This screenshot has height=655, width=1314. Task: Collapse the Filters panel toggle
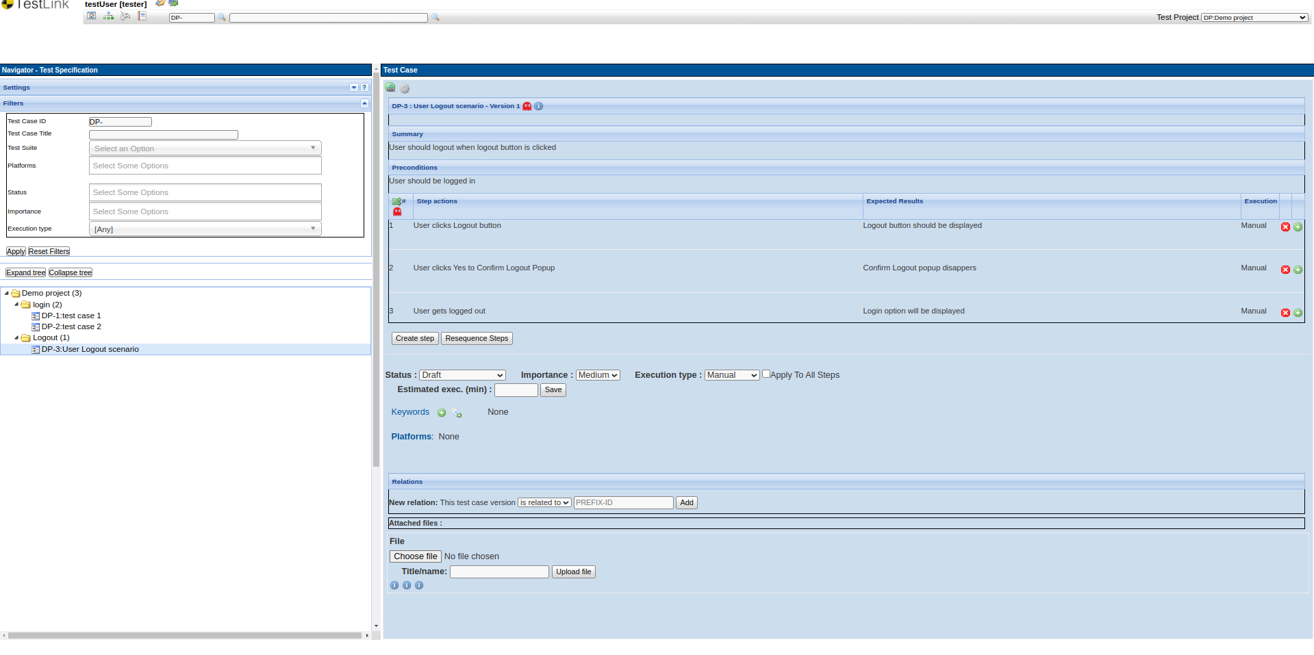click(364, 103)
